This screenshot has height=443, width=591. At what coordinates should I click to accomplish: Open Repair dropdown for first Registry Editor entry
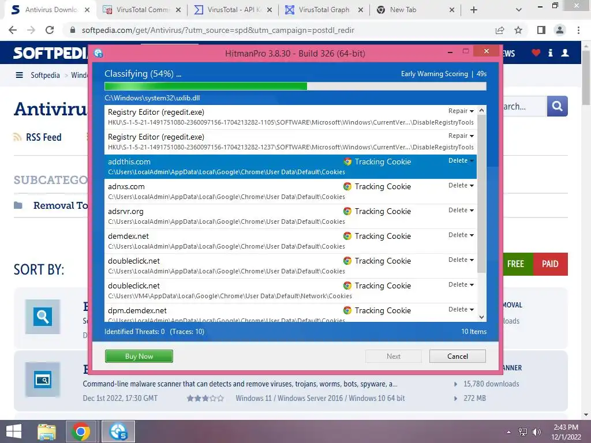tap(461, 111)
